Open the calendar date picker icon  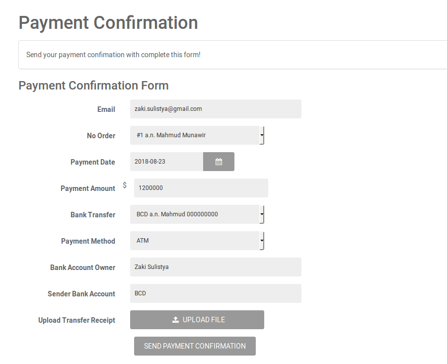(x=219, y=162)
